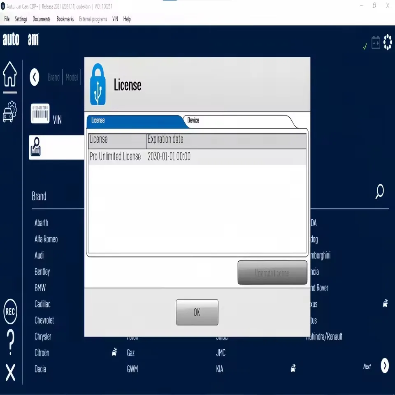Open the Bookmarks menu
The image size is (395, 395).
click(65, 19)
